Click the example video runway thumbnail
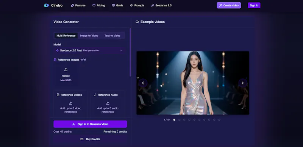 click(x=193, y=83)
